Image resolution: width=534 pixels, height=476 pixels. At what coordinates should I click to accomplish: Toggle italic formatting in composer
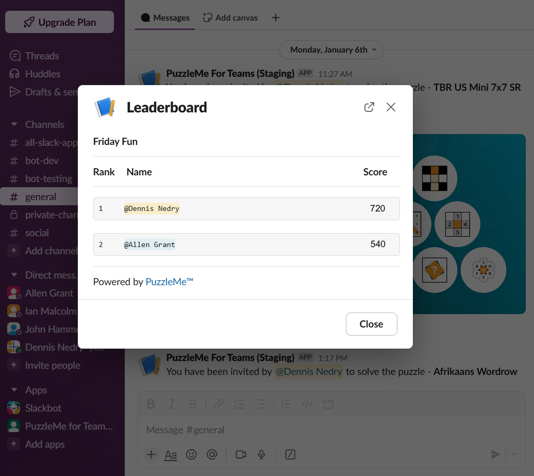(x=172, y=404)
